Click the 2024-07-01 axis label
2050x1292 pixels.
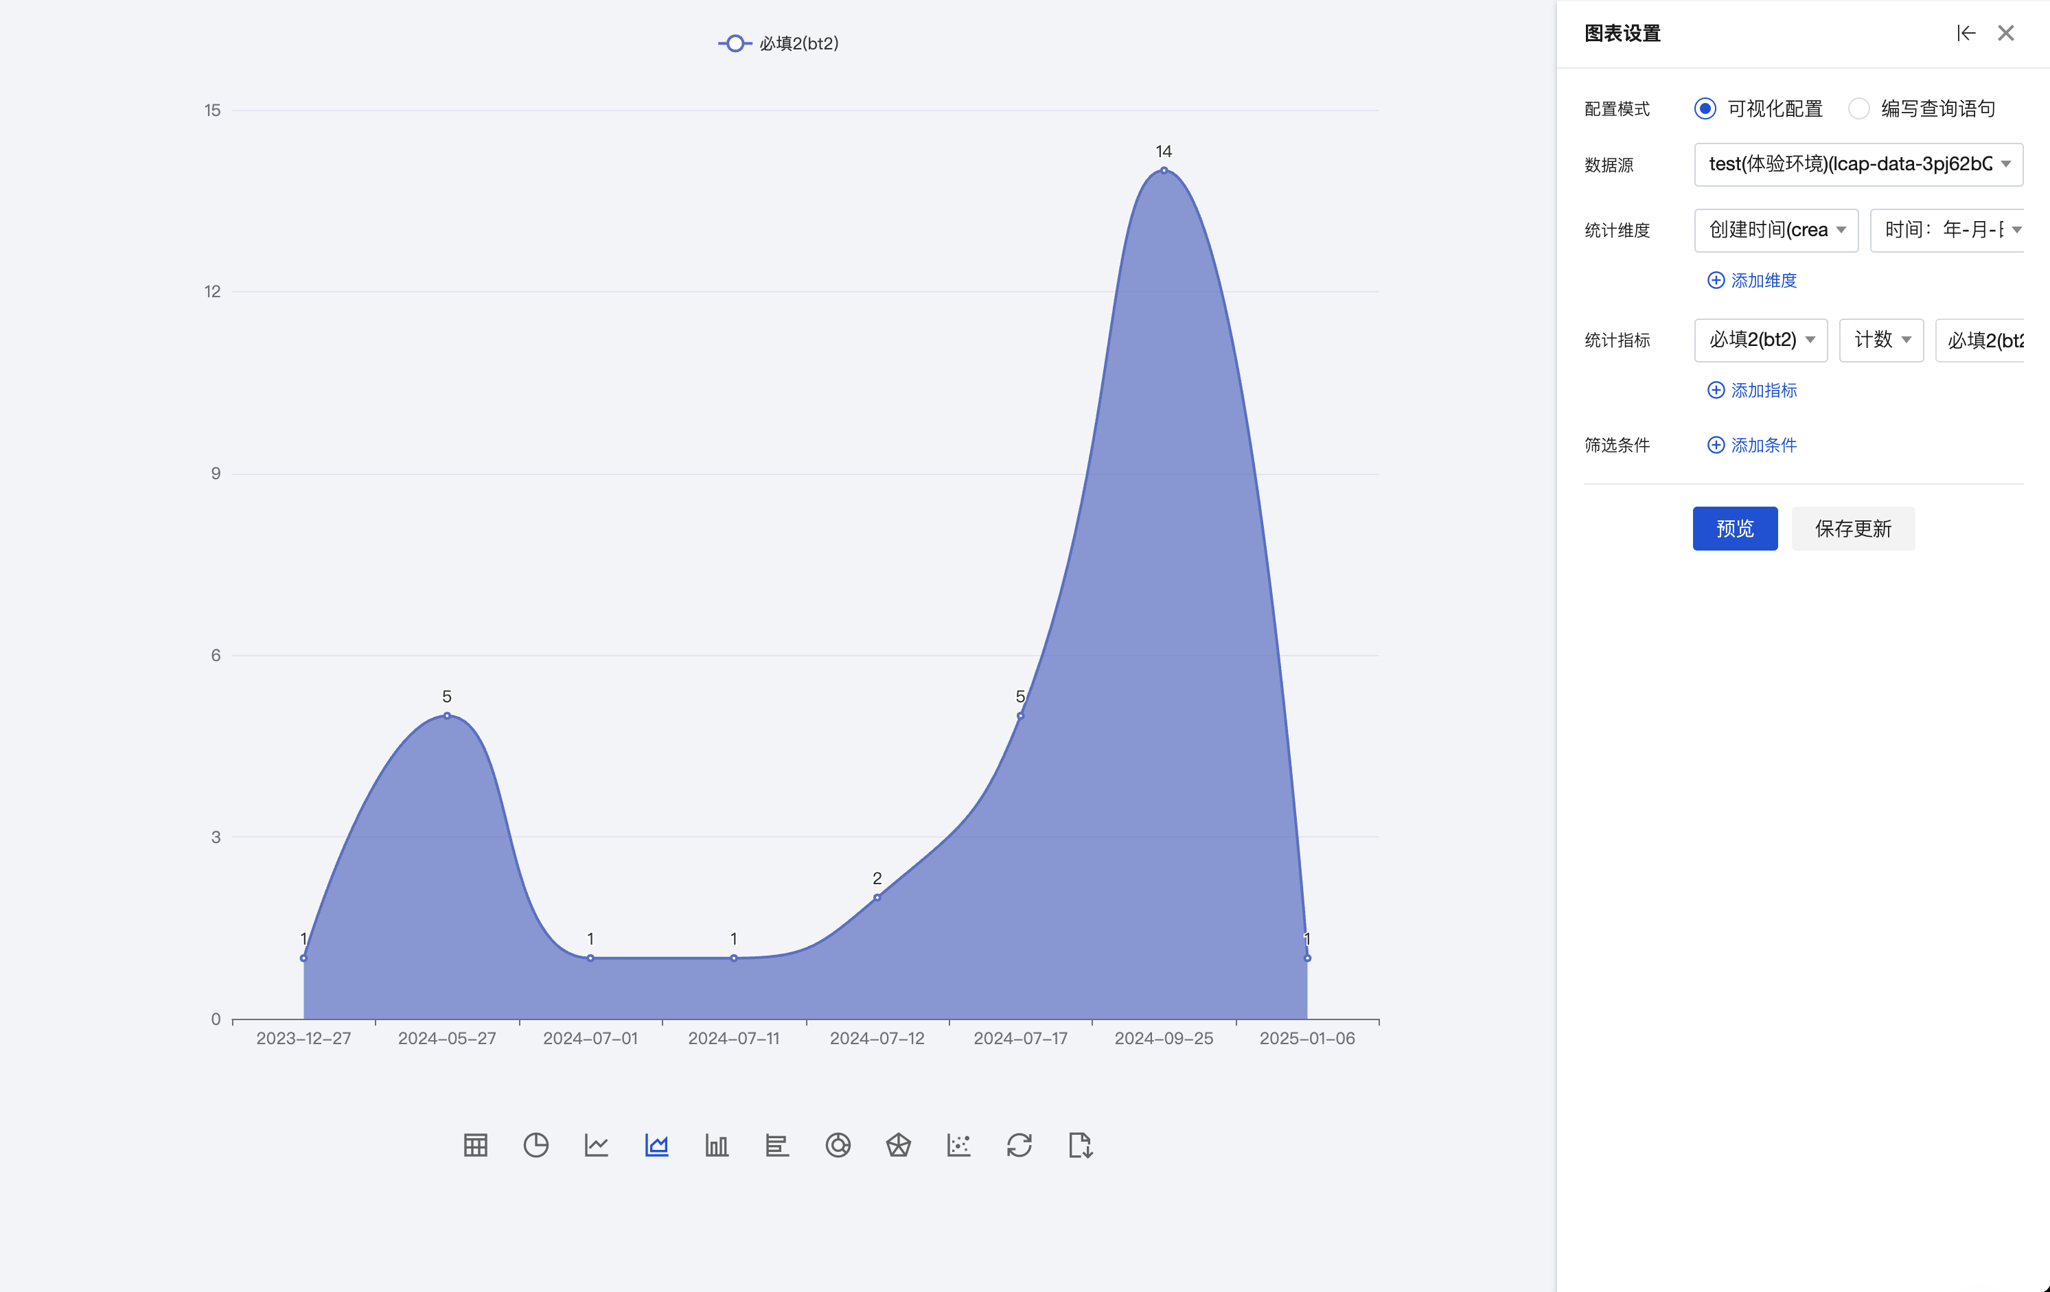tap(590, 1039)
